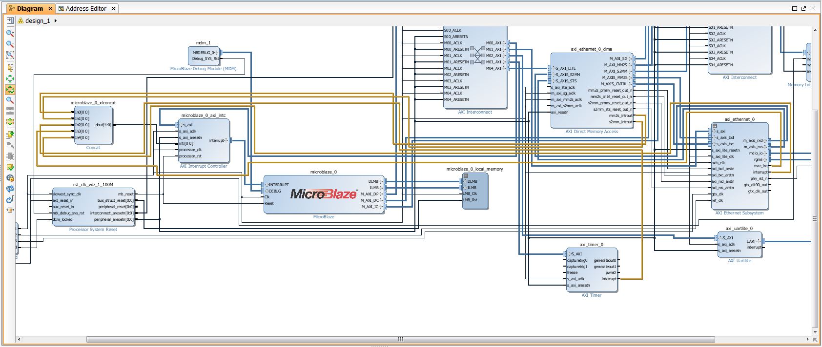Image resolution: width=822 pixels, height=347 pixels.
Task: Expand the MBDEBUG_0 interface on mdm_1
Action: 217,53
